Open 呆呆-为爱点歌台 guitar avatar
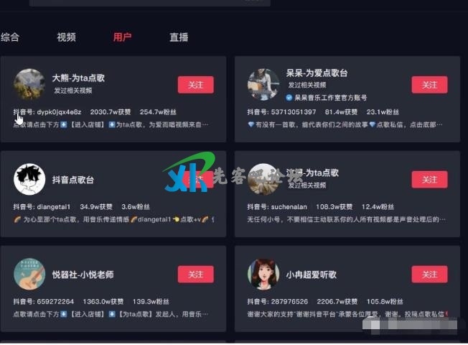Viewport: 468px width, 345px height. 263,85
